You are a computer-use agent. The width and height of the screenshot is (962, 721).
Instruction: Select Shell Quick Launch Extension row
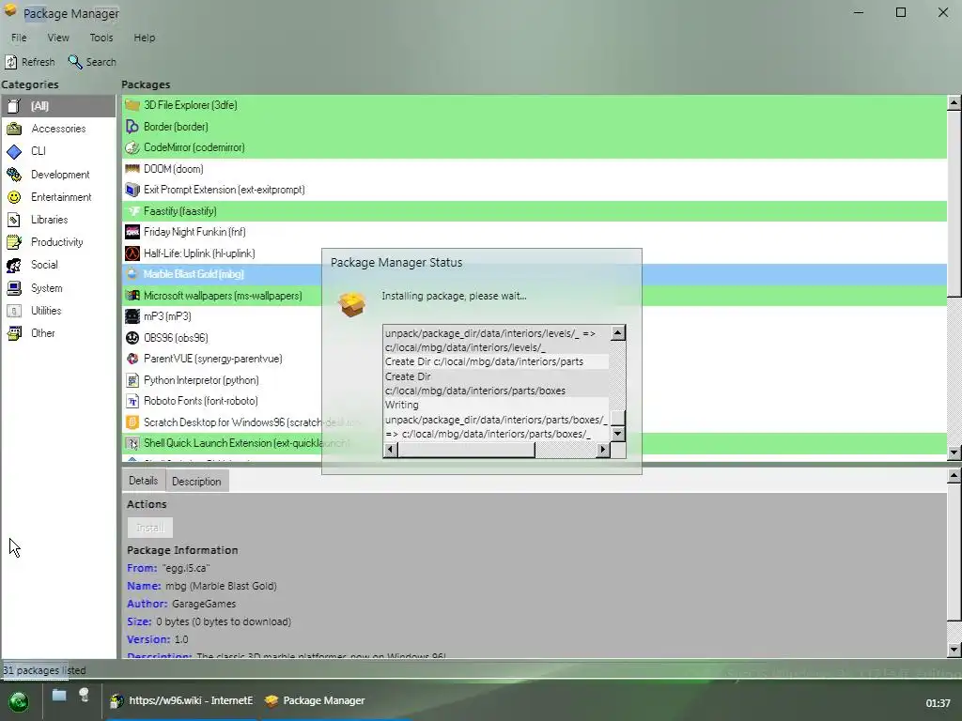(535, 443)
